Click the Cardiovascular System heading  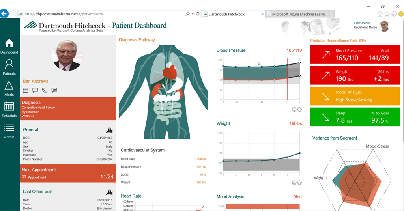[x=142, y=150]
